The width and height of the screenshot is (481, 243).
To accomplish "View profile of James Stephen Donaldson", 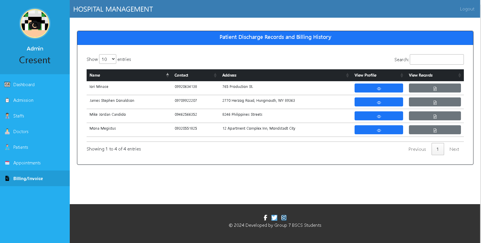I will point(379,102).
